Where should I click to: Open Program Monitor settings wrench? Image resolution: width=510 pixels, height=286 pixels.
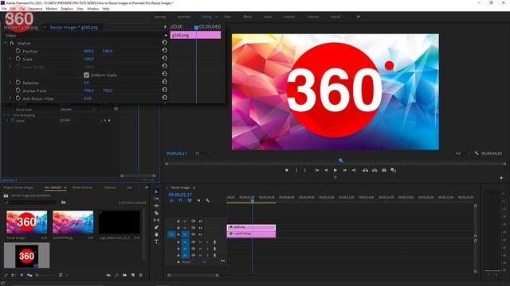point(477,153)
